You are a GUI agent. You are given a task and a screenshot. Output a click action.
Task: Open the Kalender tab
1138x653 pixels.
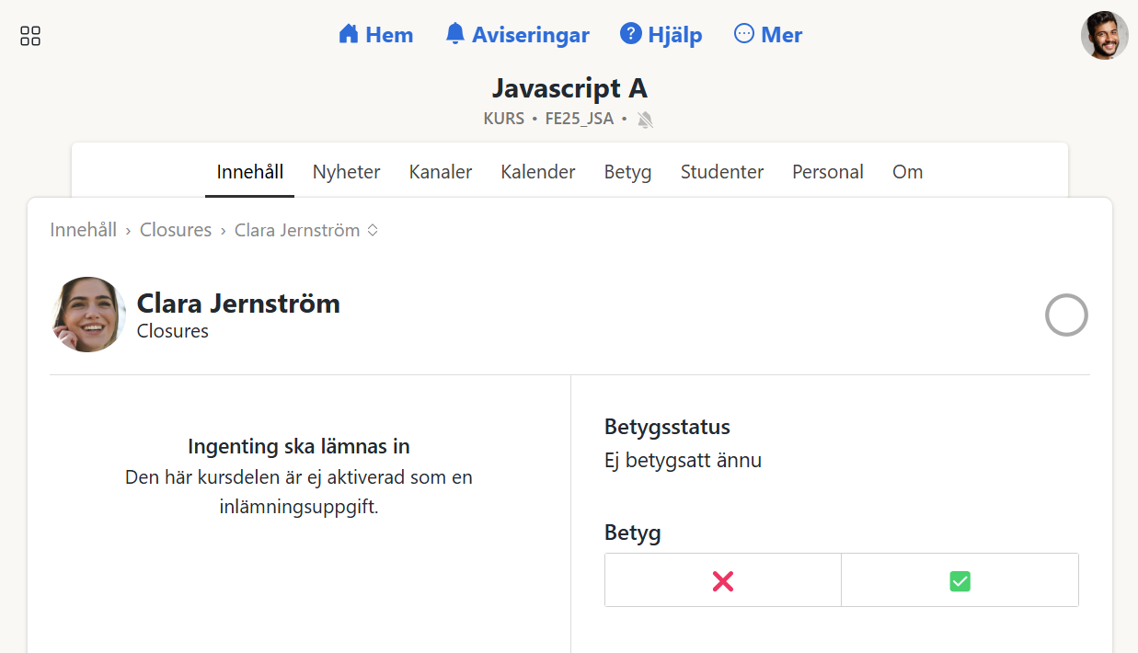537,172
